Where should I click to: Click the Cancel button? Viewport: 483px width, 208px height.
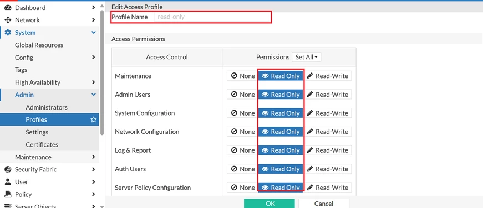[x=324, y=204]
